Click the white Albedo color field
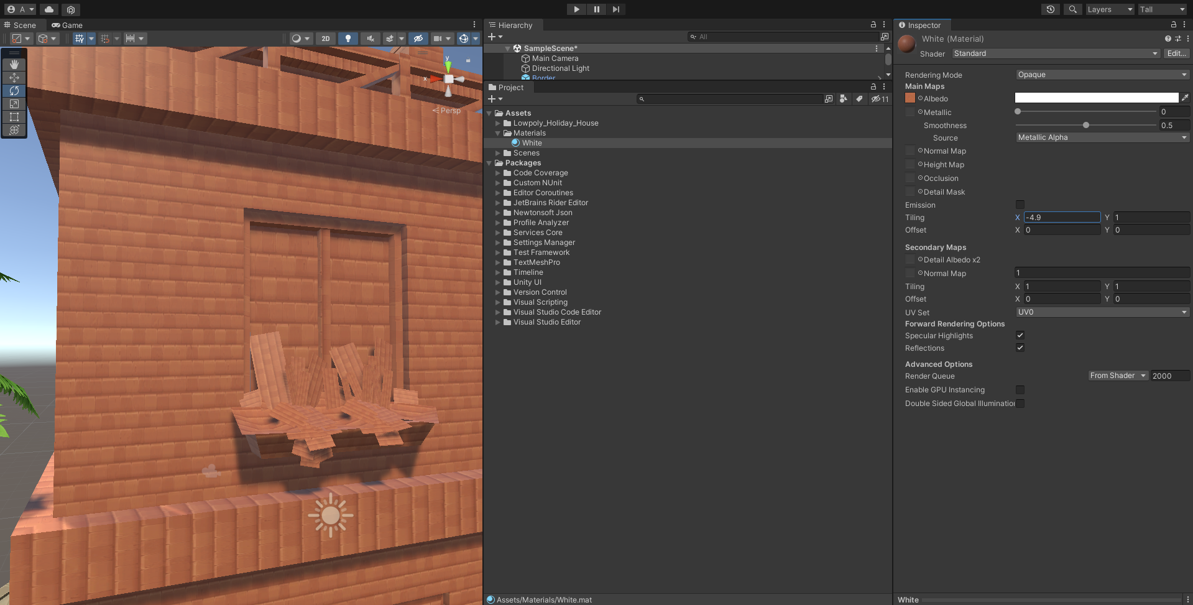Screen dimensions: 1193x605 1096,98
